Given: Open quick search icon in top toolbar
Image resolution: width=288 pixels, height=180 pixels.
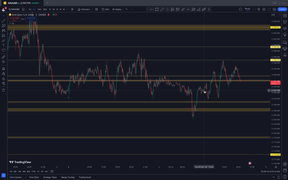Looking at the screenshot, I should 259,9.
